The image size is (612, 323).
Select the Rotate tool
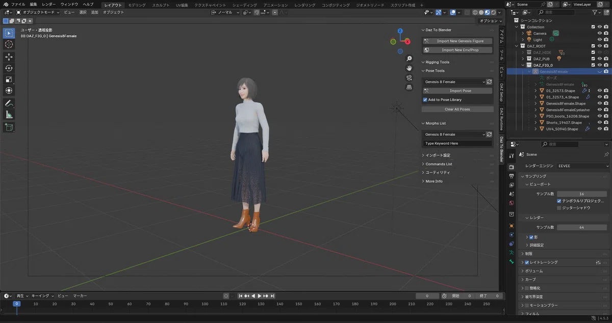pyautogui.click(x=9, y=68)
